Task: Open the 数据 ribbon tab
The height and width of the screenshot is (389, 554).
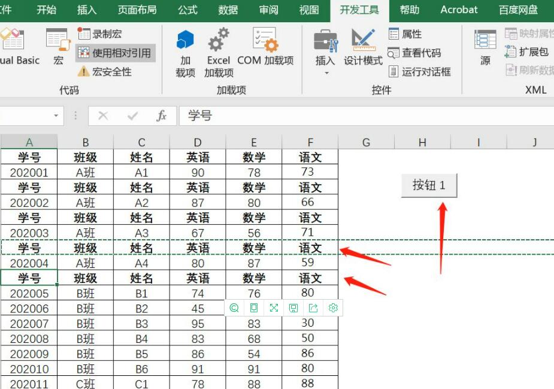Action: coord(228,10)
